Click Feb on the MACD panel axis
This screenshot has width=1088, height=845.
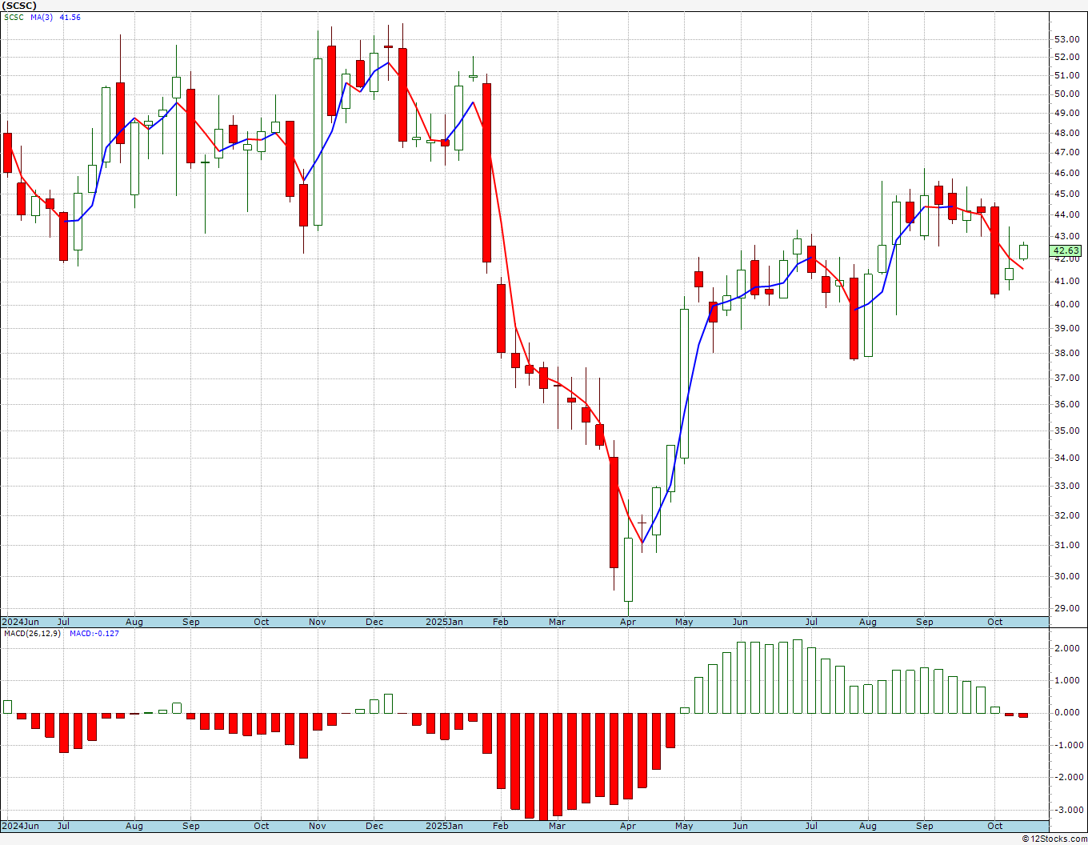coord(501,826)
